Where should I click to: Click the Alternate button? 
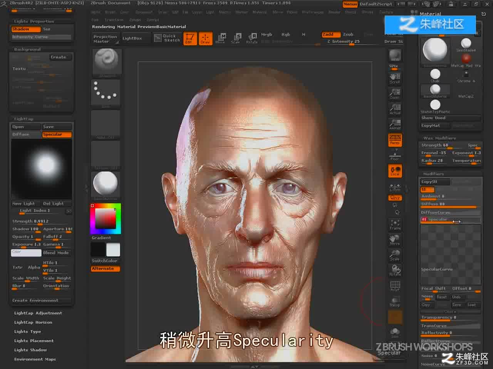point(106,269)
